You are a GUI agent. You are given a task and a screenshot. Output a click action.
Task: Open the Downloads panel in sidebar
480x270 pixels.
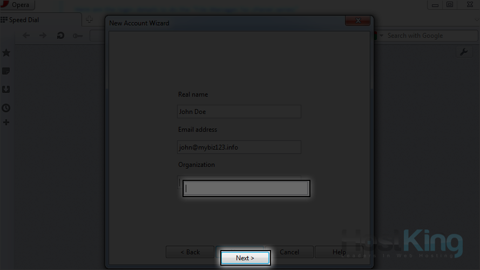click(6, 90)
